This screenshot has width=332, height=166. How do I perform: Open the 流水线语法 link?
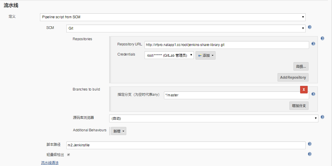50,163
